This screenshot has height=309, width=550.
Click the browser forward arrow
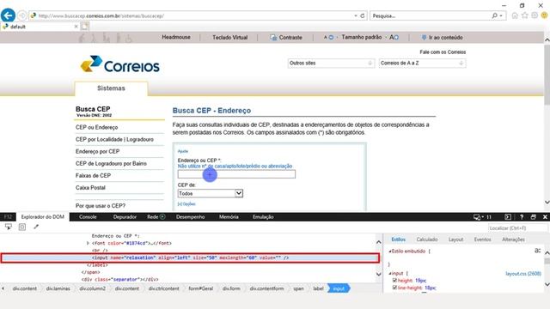tap(22, 15)
